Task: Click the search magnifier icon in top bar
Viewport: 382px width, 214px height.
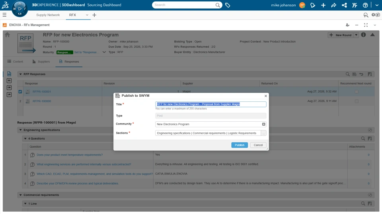Action: pyautogui.click(x=218, y=5)
